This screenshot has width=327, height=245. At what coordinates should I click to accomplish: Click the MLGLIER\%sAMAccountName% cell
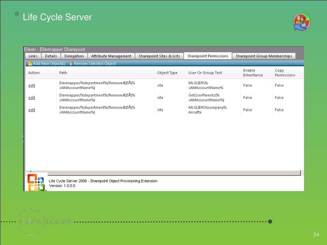[x=206, y=85]
